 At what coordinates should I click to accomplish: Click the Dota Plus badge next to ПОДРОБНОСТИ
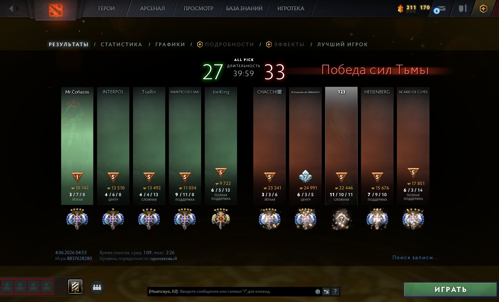200,44
